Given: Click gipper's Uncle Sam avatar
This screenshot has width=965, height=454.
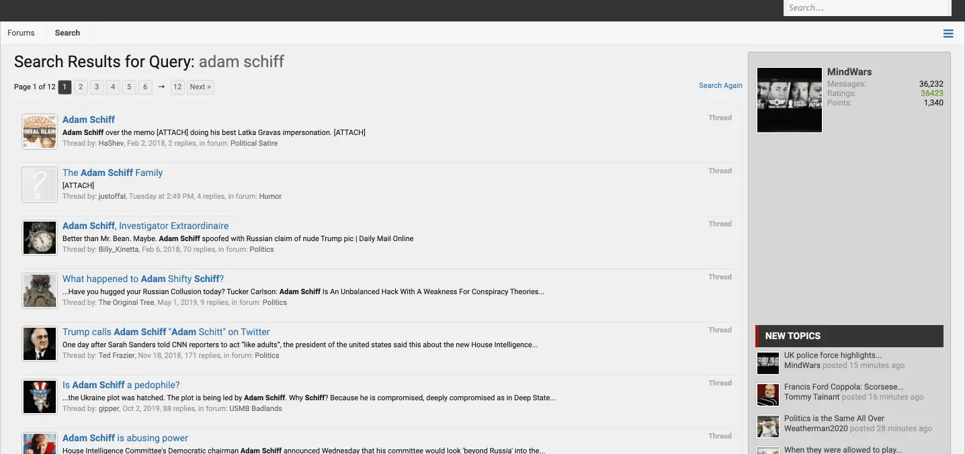Looking at the screenshot, I should (40, 396).
